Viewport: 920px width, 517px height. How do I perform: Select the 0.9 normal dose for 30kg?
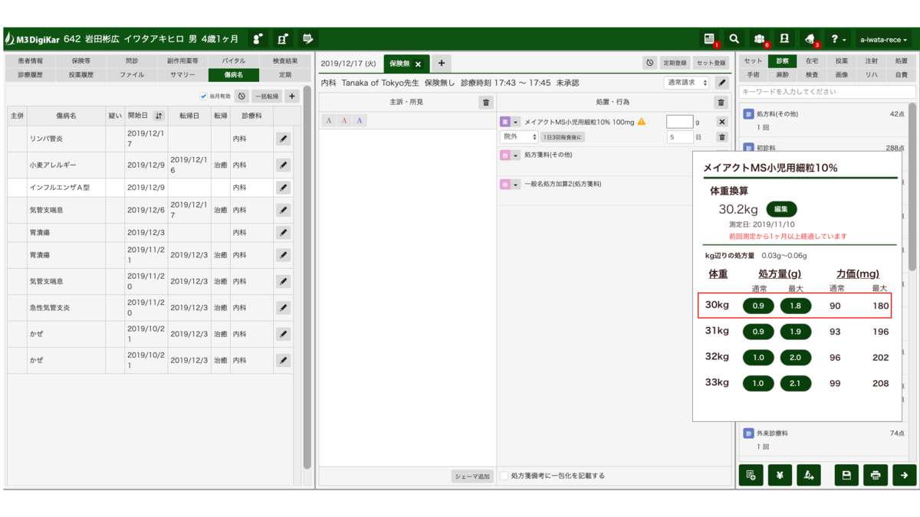(x=758, y=306)
